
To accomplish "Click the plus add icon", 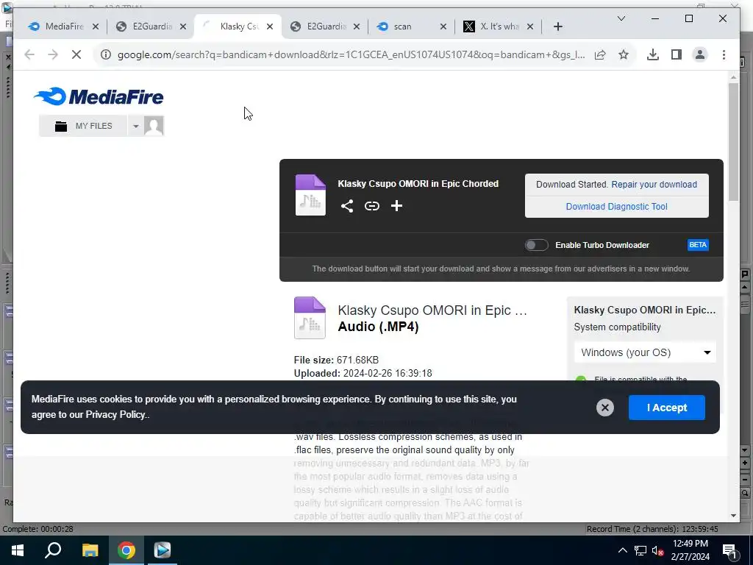I will (x=396, y=206).
